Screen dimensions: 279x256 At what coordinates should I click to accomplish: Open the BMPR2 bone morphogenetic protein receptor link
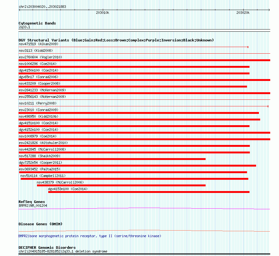point(90,236)
